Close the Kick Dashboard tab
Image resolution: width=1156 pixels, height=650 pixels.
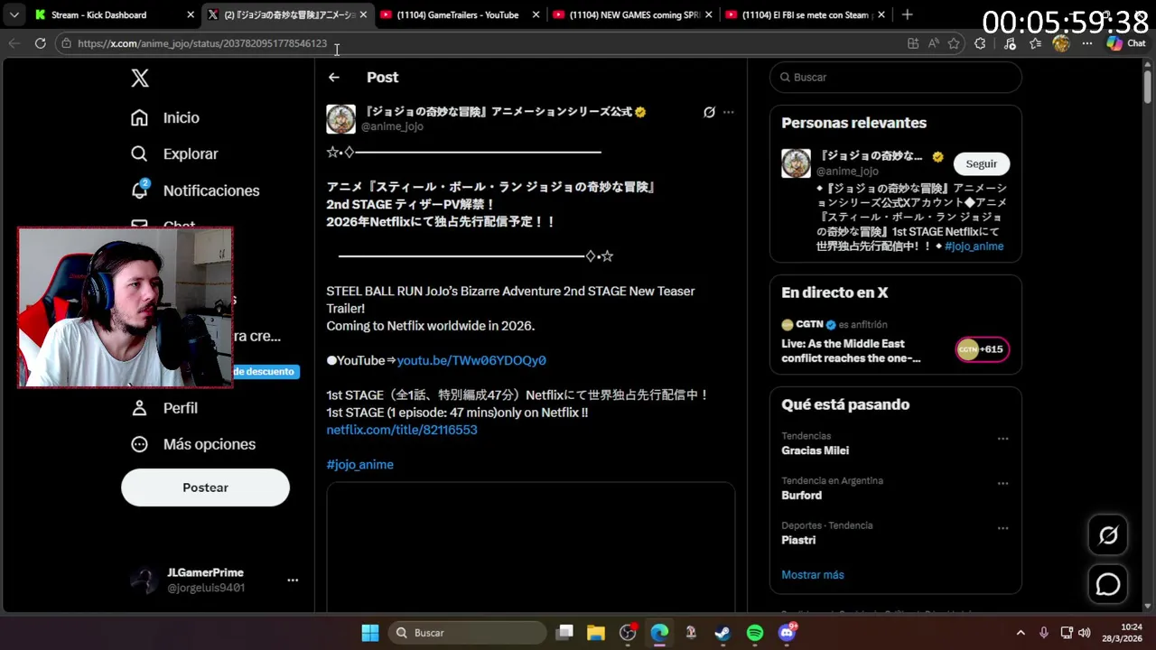pos(191,14)
